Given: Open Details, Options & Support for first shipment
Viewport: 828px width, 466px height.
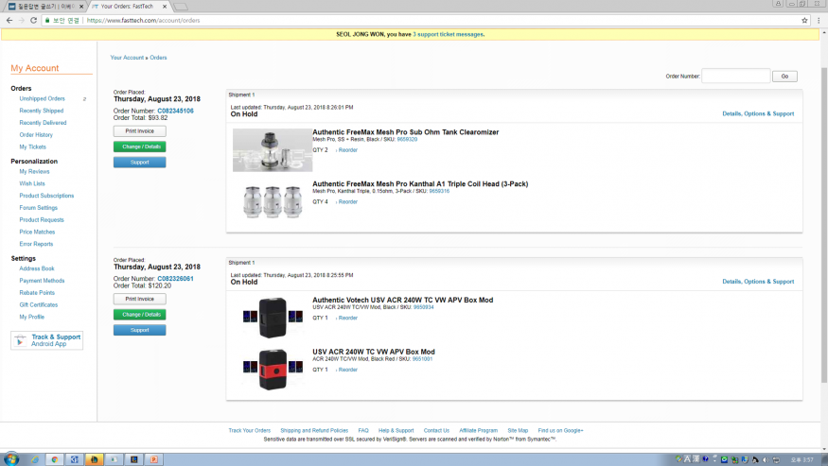Looking at the screenshot, I should click(757, 113).
